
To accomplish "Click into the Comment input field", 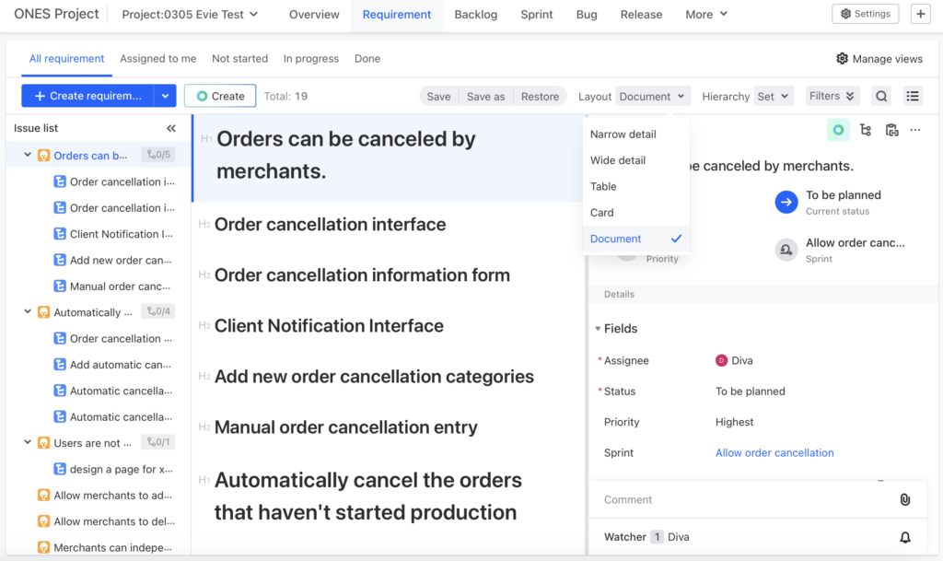I will (x=737, y=499).
